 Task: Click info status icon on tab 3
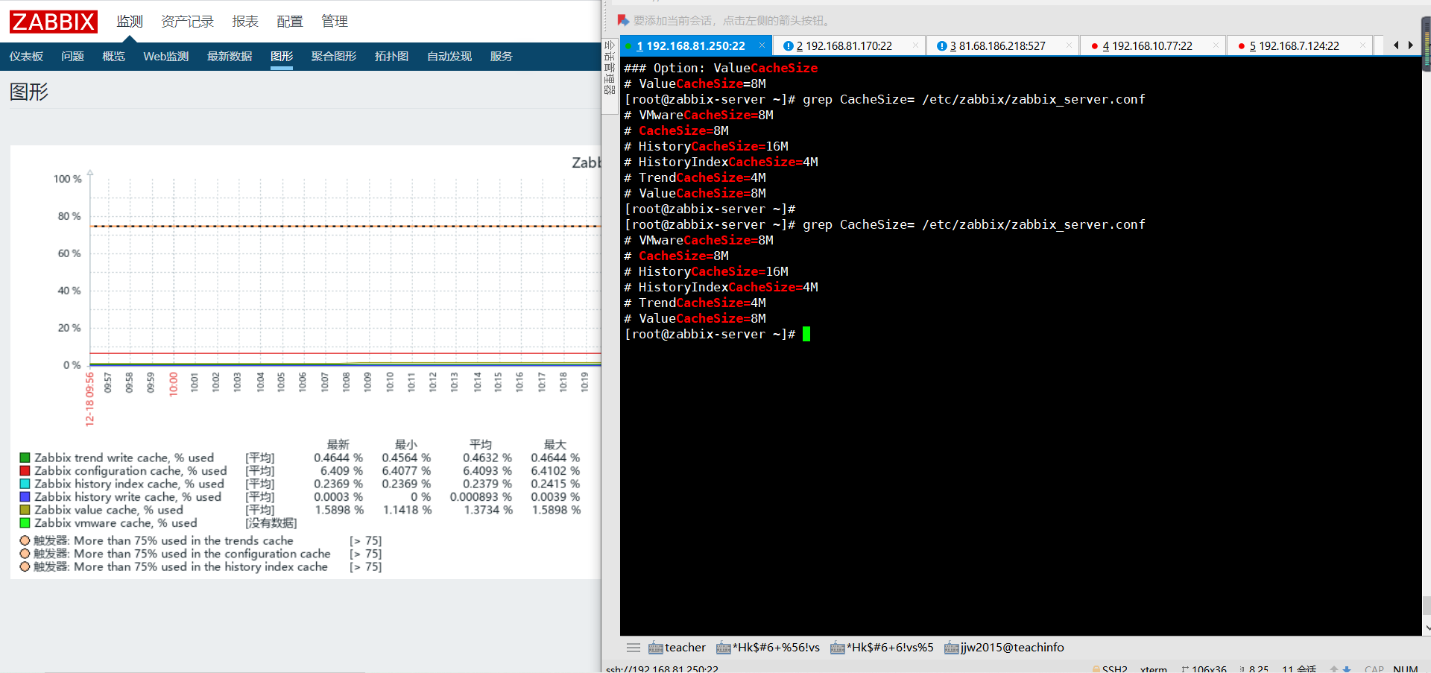[x=942, y=46]
